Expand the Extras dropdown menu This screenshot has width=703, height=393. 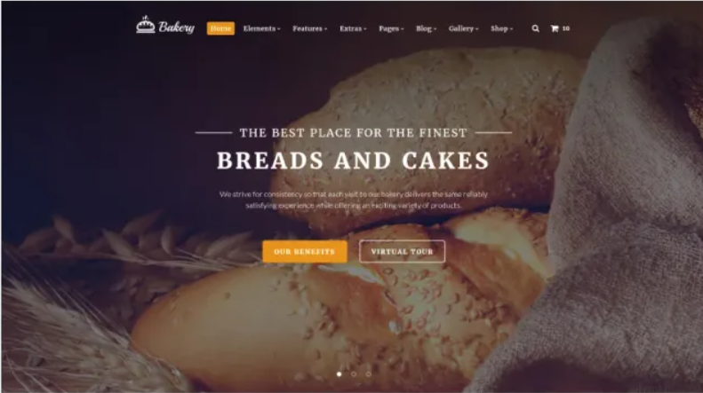(x=353, y=28)
